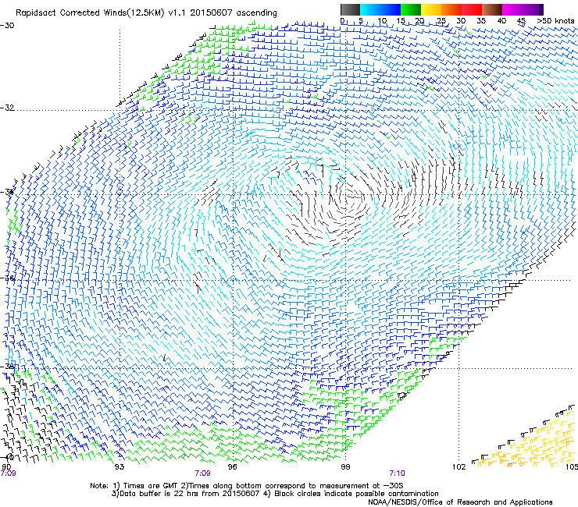Click the '99' longitude label

(x=345, y=467)
